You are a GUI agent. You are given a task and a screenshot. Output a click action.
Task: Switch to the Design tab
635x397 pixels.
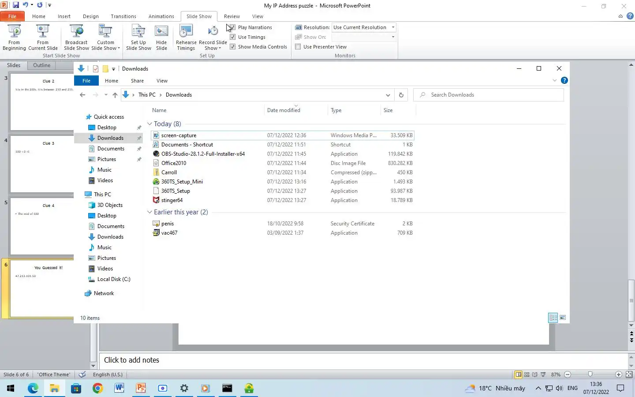pyautogui.click(x=90, y=16)
